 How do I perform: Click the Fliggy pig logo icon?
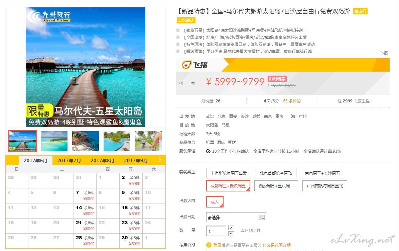click(186, 65)
